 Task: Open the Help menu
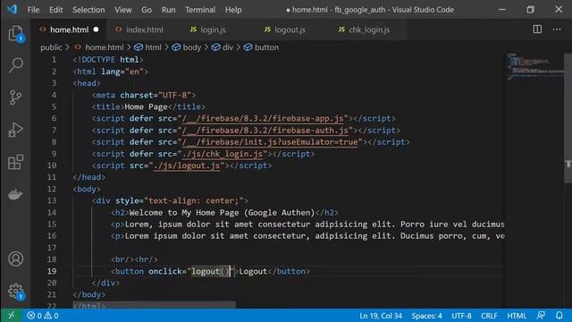pos(233,10)
